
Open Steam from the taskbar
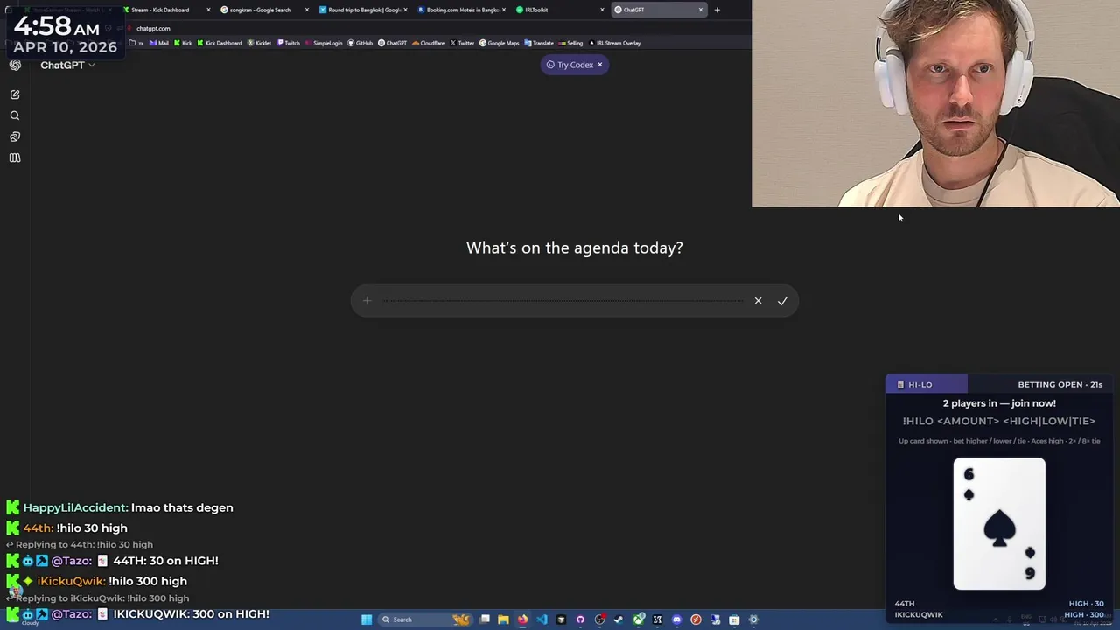pyautogui.click(x=619, y=619)
